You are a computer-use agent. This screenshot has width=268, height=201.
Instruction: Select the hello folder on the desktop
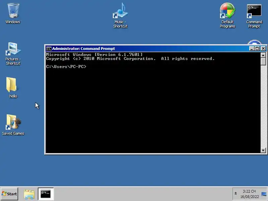[13, 87]
